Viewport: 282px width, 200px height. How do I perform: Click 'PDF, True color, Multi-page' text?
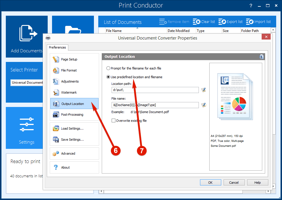[x=227, y=141]
